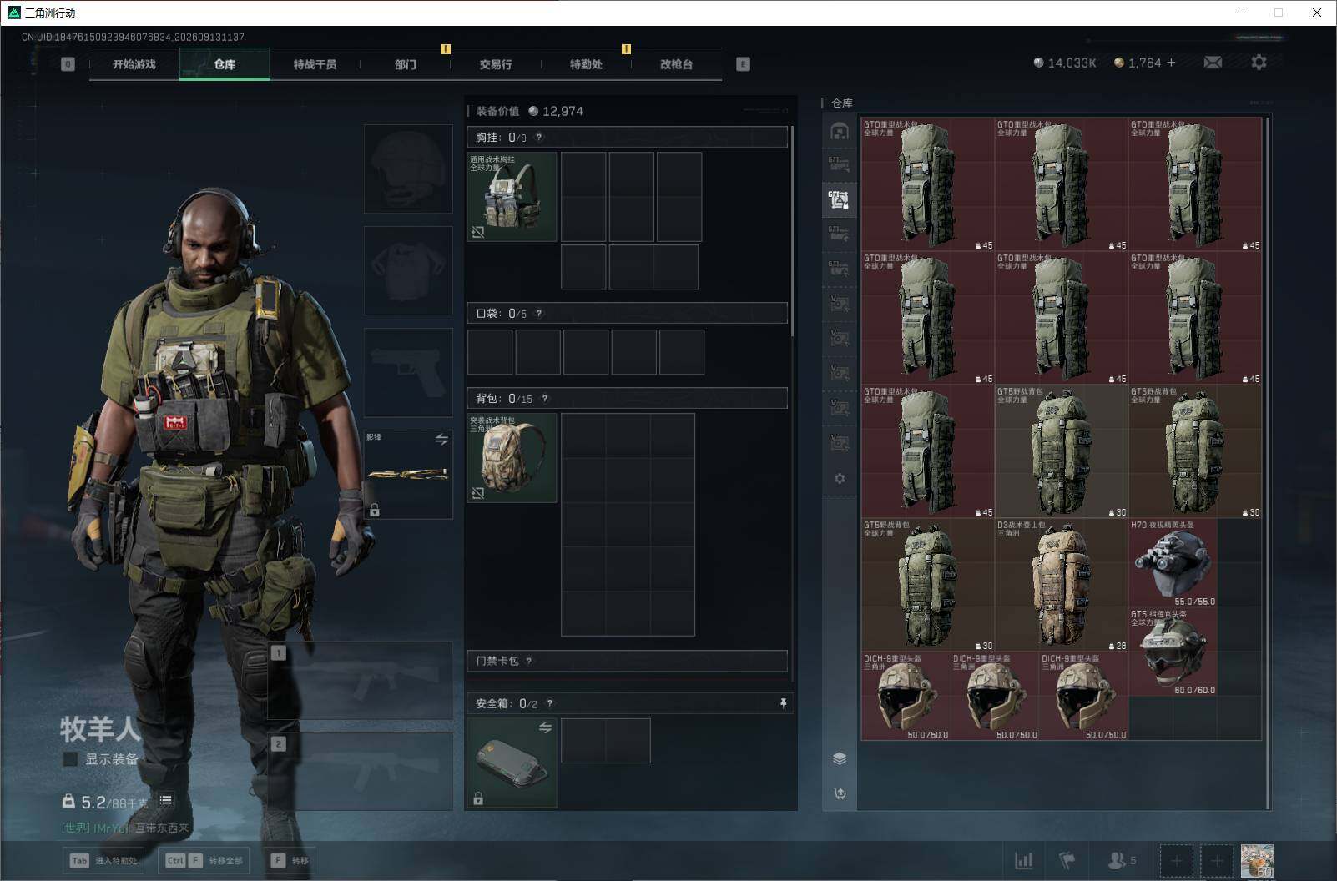Click the E key hint beside 改枪台
The width and height of the screenshot is (1337, 881).
point(743,64)
